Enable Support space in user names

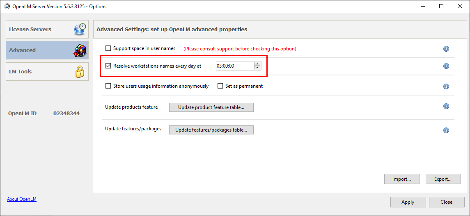[108, 48]
